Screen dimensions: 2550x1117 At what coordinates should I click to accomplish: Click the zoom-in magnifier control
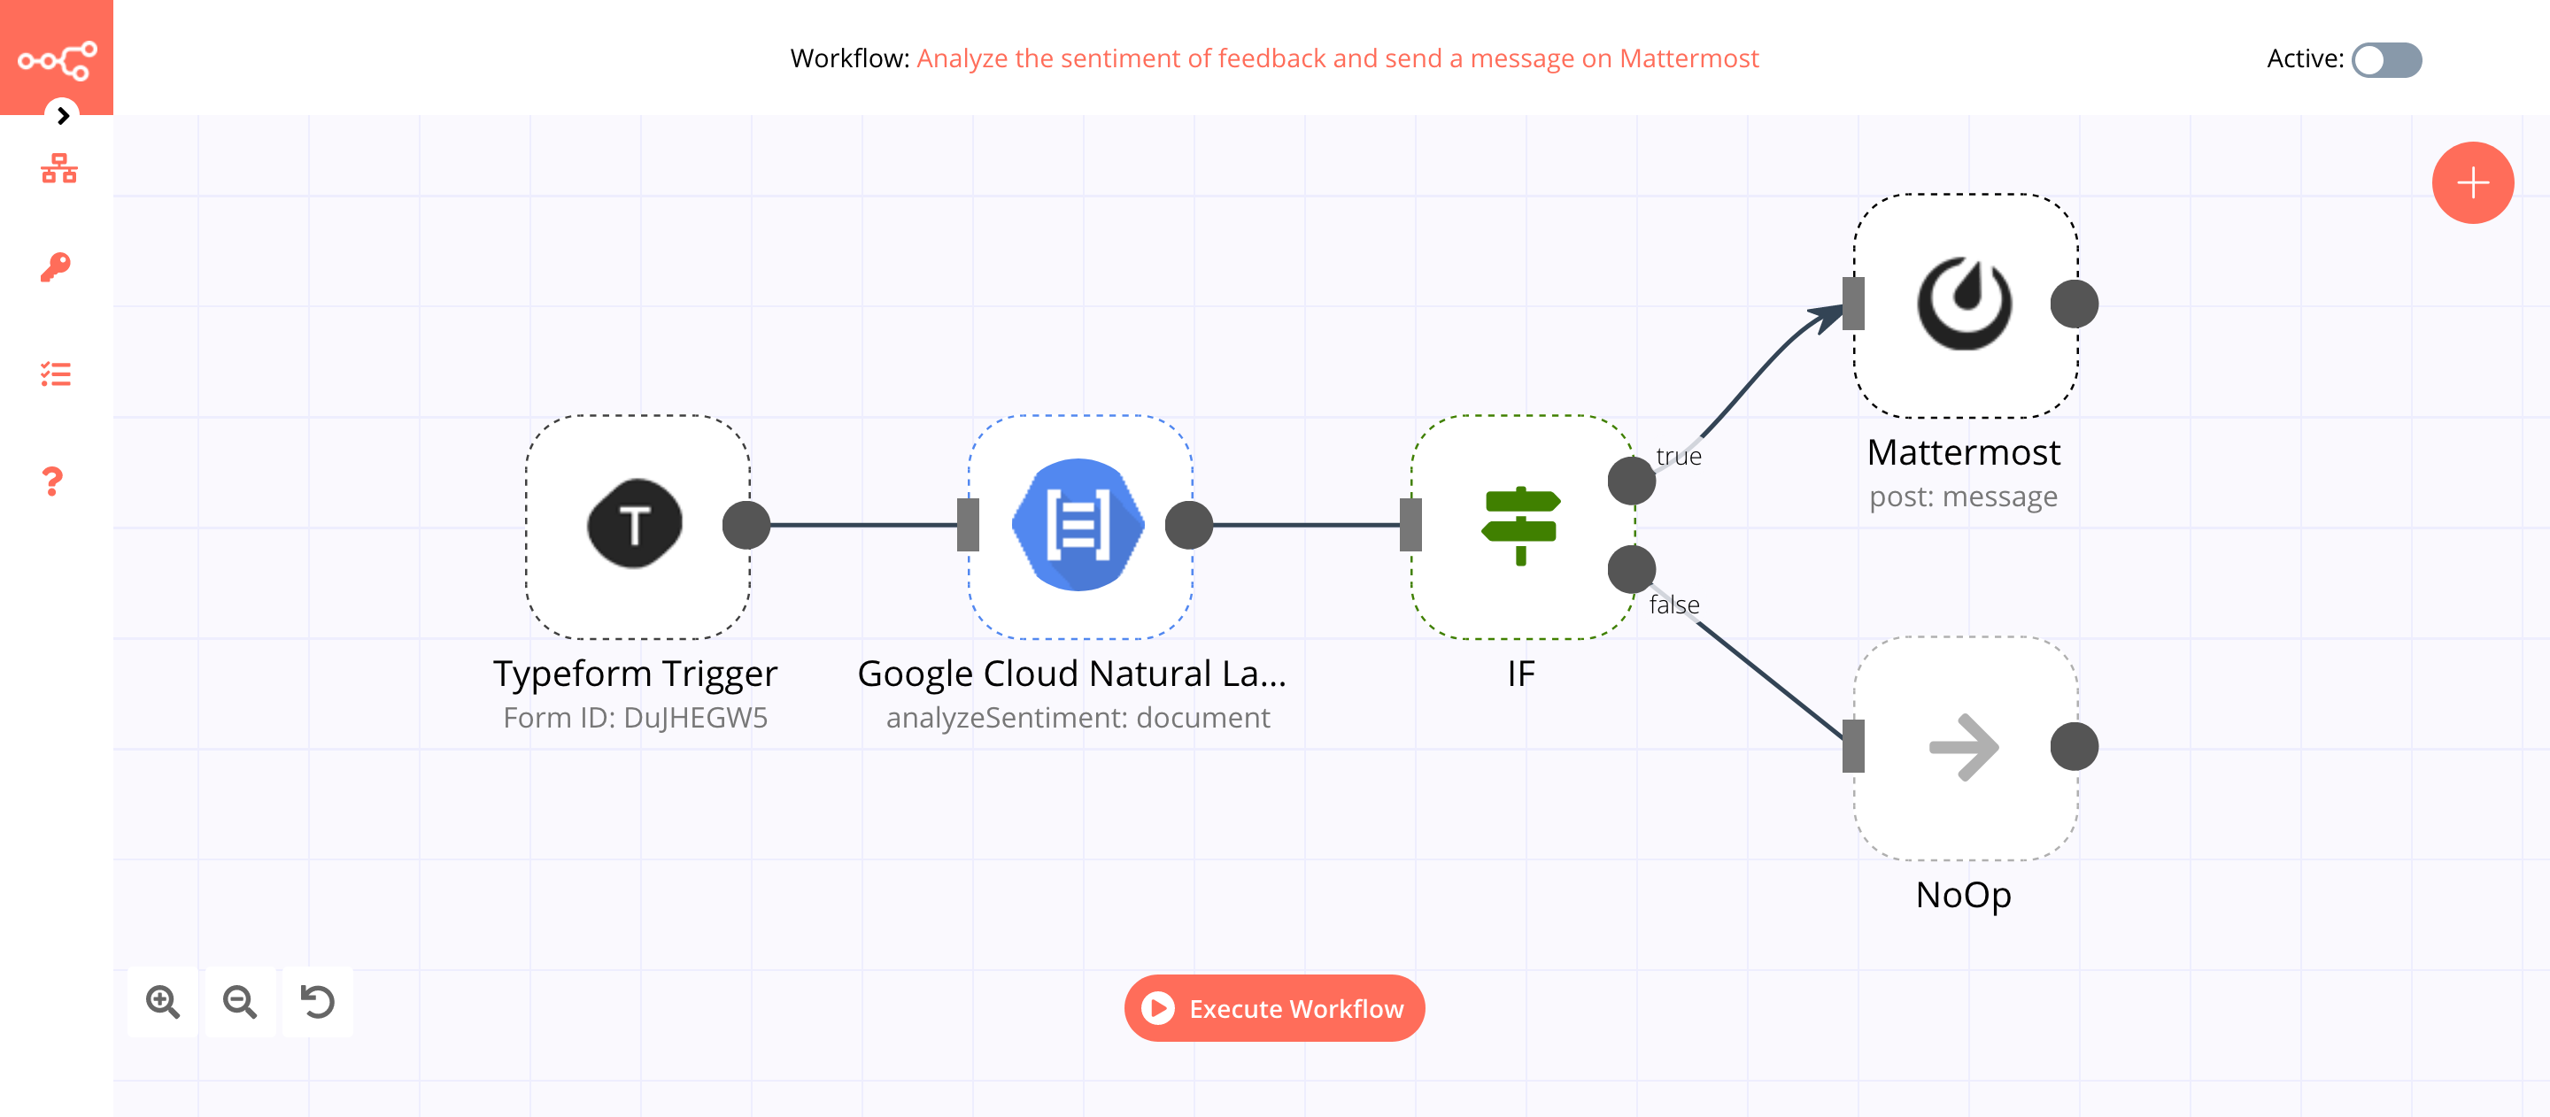163,1003
